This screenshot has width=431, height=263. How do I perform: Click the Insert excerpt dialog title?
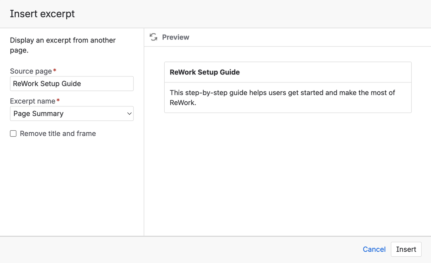click(42, 14)
